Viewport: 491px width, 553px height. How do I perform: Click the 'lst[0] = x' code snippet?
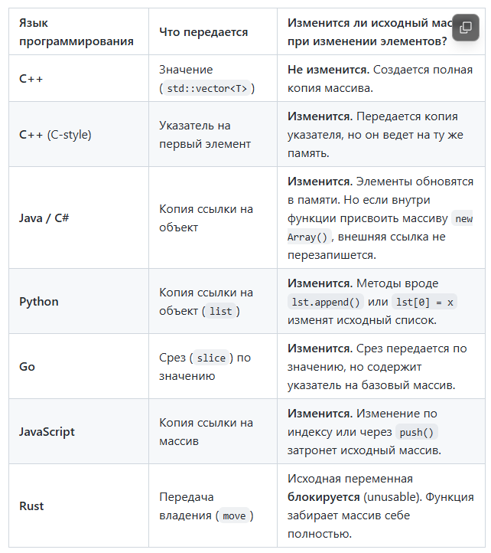tap(424, 303)
